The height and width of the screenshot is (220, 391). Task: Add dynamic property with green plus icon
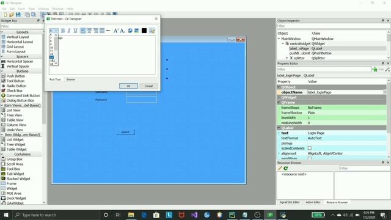point(375,70)
